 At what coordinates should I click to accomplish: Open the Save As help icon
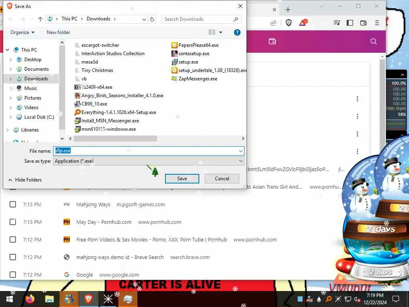pos(237,32)
